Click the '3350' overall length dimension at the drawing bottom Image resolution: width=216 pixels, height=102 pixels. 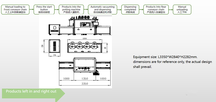[85, 84]
